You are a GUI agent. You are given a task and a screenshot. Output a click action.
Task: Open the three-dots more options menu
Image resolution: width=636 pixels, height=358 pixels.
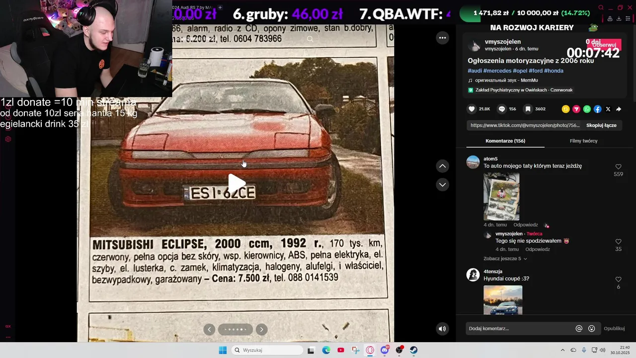pyautogui.click(x=442, y=38)
